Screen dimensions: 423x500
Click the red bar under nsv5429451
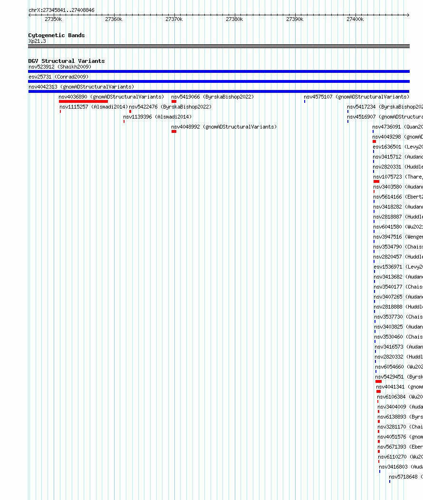point(378,381)
